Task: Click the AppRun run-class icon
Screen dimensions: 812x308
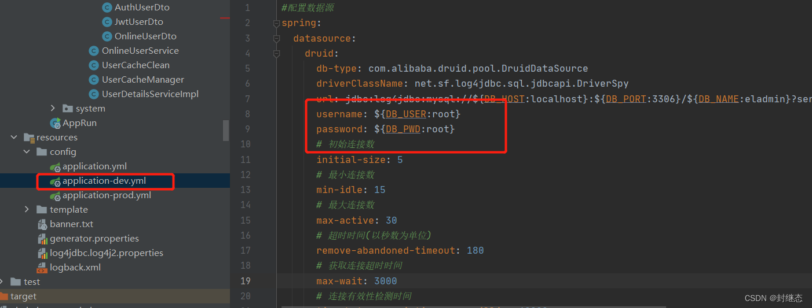Action: pyautogui.click(x=56, y=123)
